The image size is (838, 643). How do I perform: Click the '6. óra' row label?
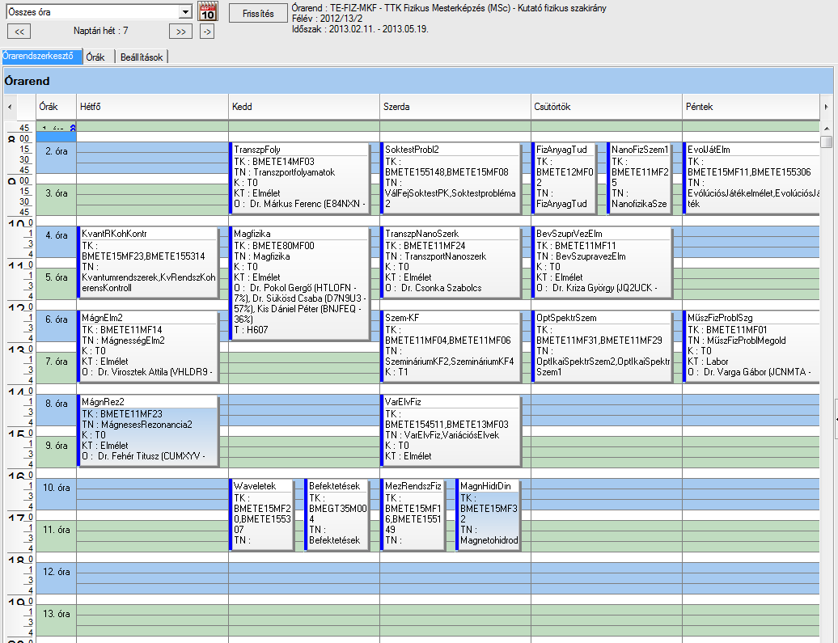[56, 319]
